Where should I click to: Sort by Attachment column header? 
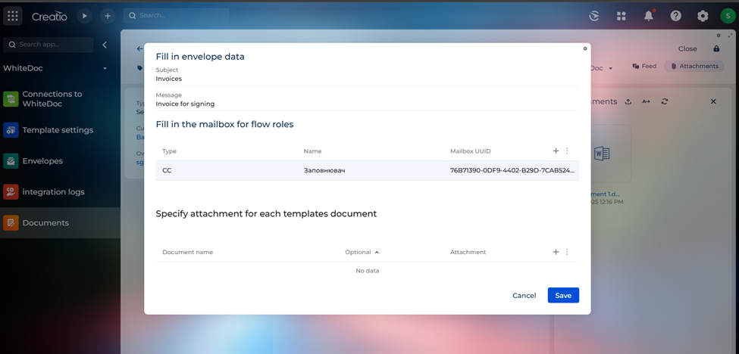468,252
